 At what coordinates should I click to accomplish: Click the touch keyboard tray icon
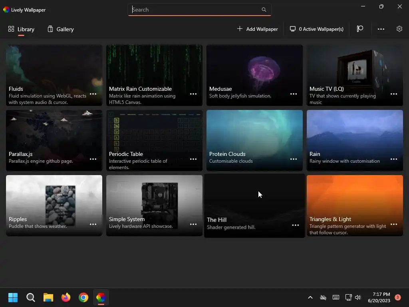[x=336, y=297]
